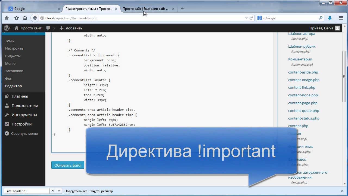Open the Плагины menu

(x=20, y=96)
